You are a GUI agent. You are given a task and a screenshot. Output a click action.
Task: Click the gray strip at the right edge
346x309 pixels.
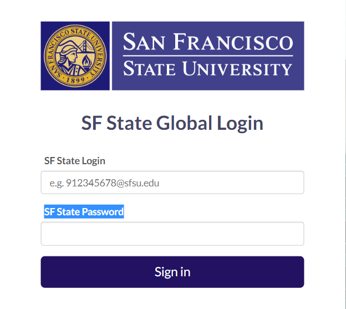pos(343,154)
